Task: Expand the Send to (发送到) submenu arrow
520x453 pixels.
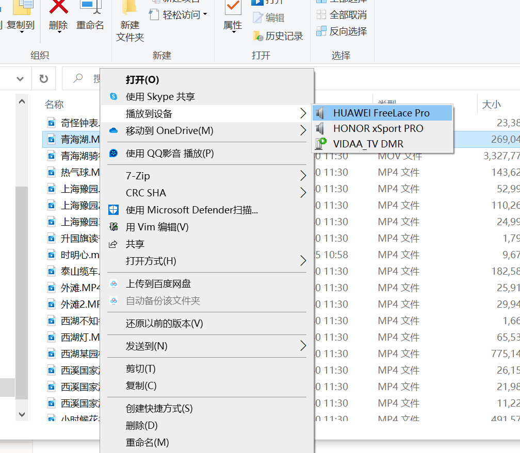Action: (303, 346)
